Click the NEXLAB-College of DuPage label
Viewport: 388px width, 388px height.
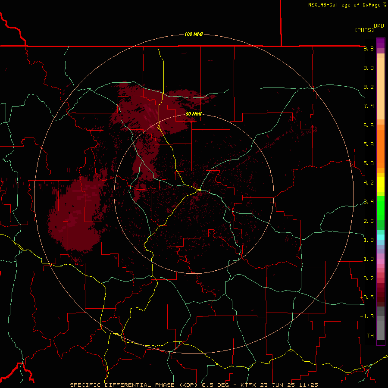344,5
